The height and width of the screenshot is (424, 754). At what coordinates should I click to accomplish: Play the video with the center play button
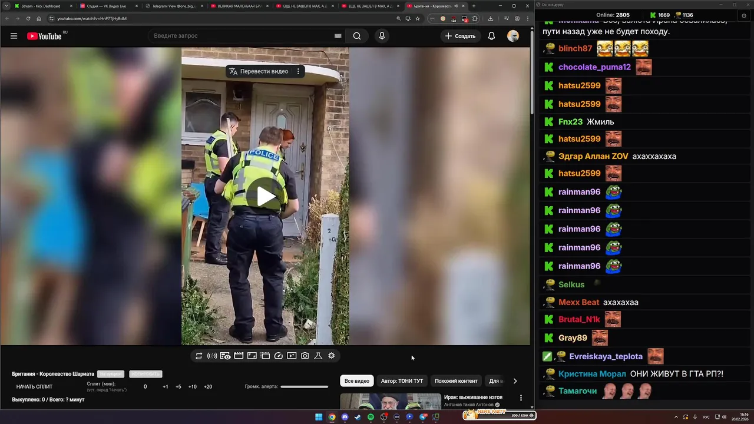click(265, 197)
